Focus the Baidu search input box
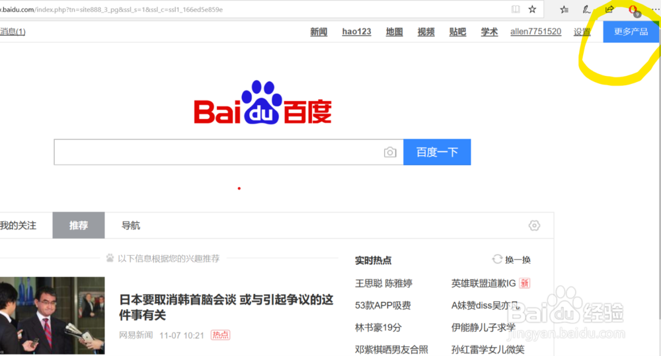661x356 pixels. pos(229,152)
